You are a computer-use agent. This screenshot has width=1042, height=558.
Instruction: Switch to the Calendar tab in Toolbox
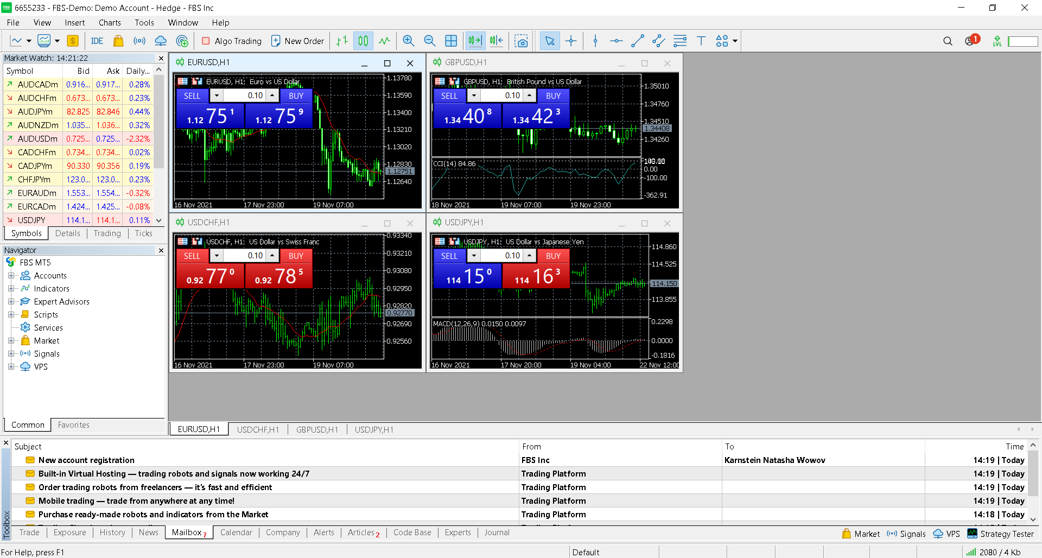[236, 532]
